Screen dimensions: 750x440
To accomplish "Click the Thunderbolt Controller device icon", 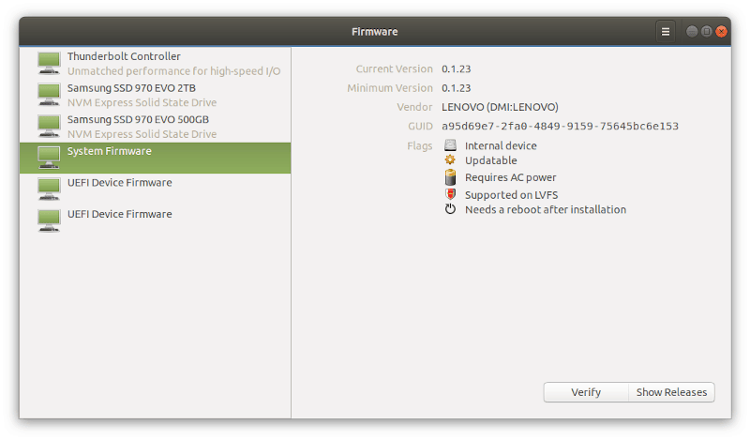I will (x=49, y=64).
